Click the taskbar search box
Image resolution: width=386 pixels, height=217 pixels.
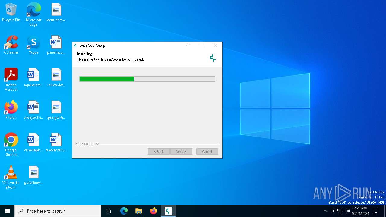tap(58, 211)
